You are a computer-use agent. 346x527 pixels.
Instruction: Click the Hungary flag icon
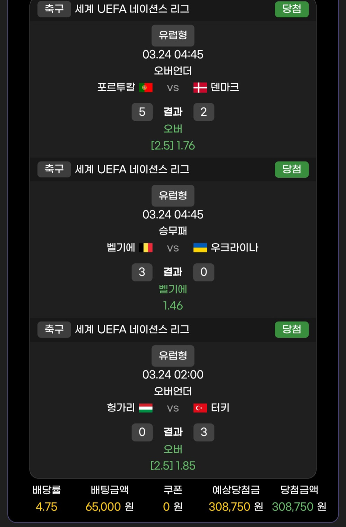pos(146,408)
